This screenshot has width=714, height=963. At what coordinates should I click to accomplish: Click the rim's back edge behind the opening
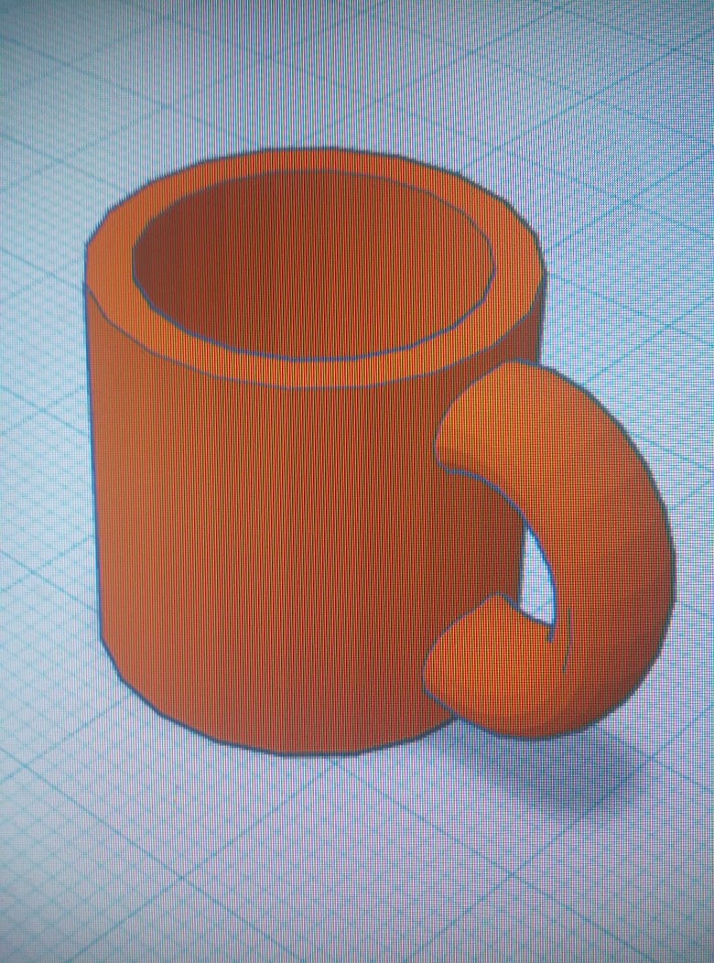coord(313,161)
